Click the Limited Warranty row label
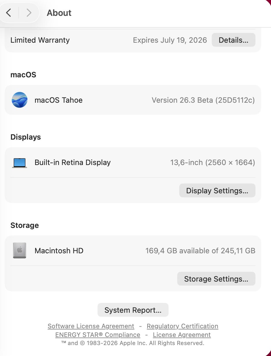The width and height of the screenshot is (271, 356). [40, 40]
